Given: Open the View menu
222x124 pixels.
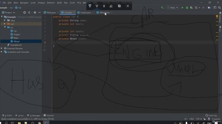Looking at the screenshot, I should 16,3.
